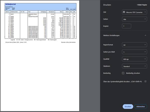Open Über das Systemdialogfeld drucken link
150x112 pixels.
pyautogui.click(x=122, y=82)
